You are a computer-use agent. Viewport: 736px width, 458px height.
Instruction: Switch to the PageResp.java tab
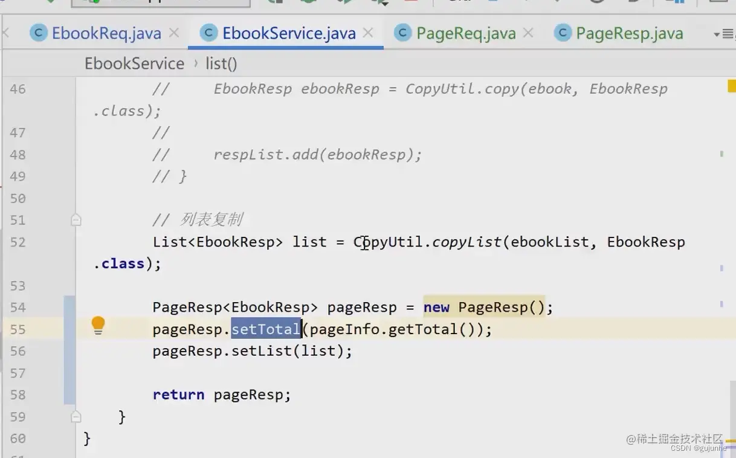tap(629, 33)
